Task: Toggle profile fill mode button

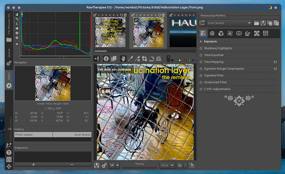Action: [202, 23]
